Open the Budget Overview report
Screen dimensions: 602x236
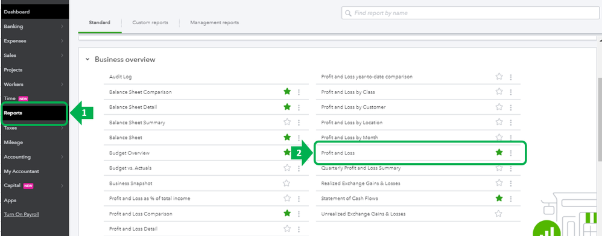pos(129,153)
